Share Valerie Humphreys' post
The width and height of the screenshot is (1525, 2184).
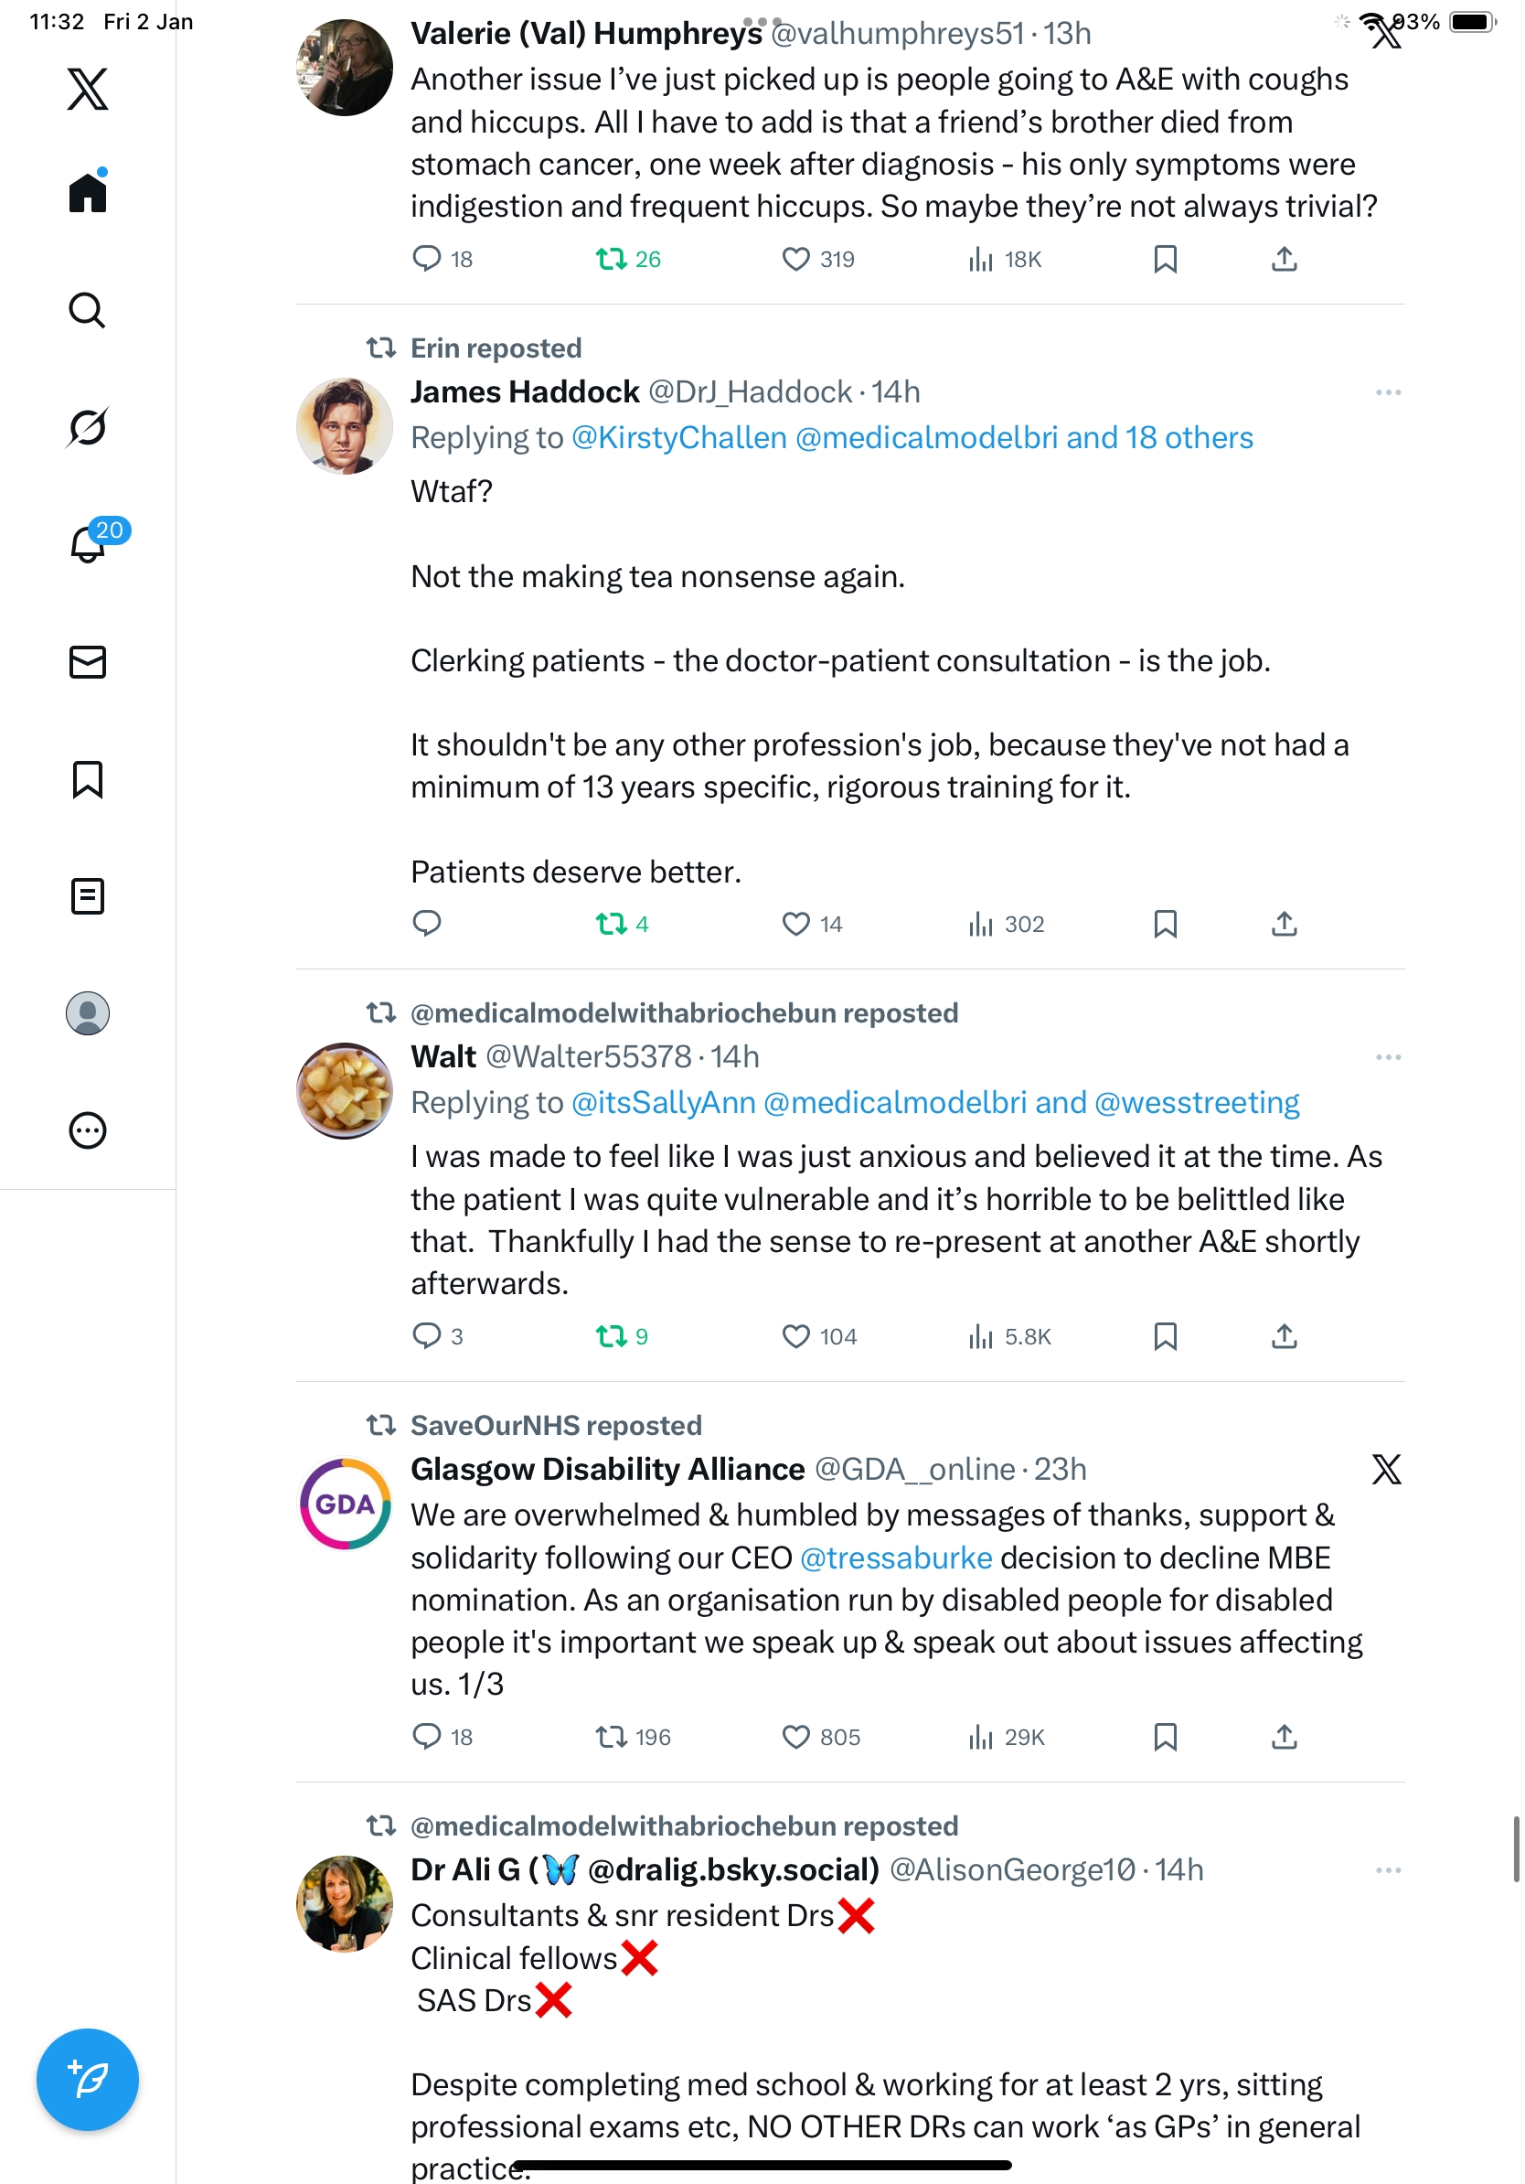click(1284, 259)
